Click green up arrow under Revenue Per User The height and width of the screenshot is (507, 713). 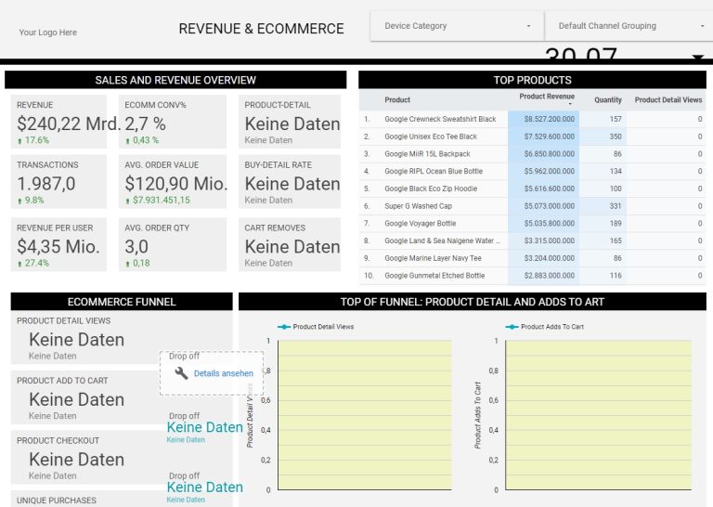click(x=20, y=264)
